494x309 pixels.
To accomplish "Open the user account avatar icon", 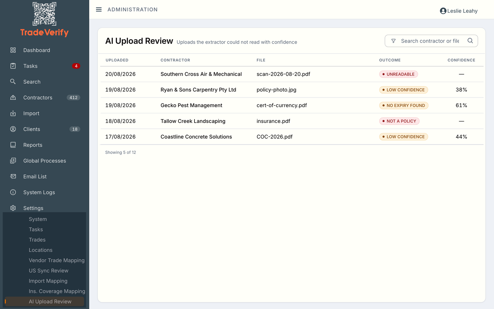I will [x=443, y=11].
